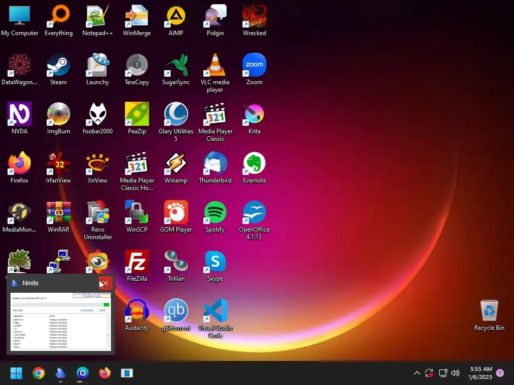
Task: Select the DataWagon desktop shortcut
Action: click(x=20, y=69)
